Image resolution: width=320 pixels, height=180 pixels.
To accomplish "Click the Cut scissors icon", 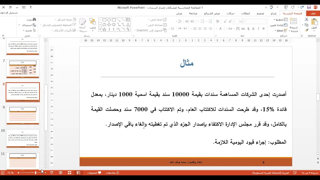I will 307,19.
